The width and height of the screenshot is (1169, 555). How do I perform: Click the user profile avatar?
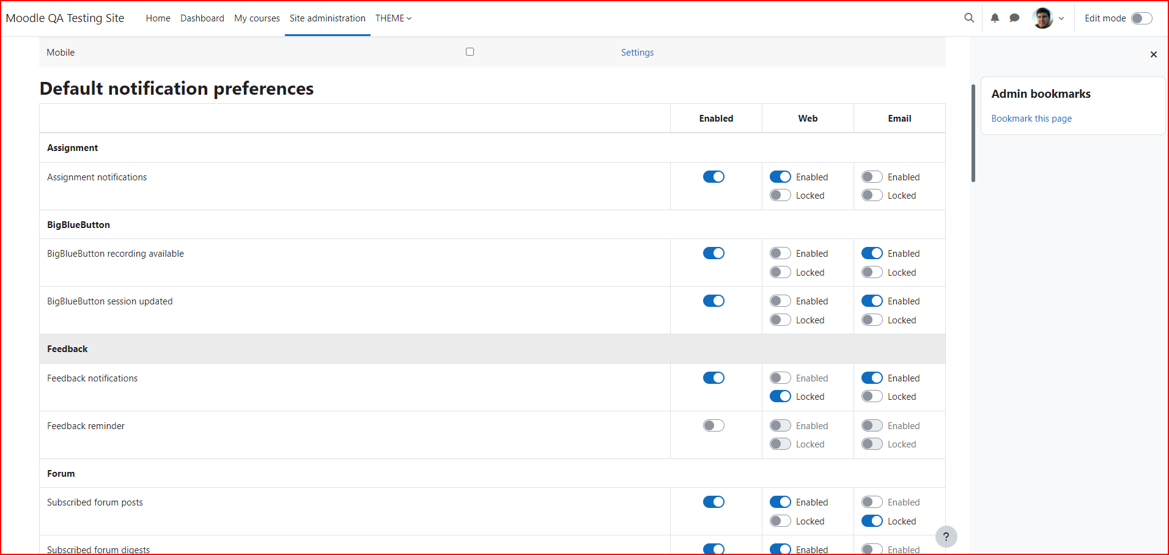tap(1042, 18)
